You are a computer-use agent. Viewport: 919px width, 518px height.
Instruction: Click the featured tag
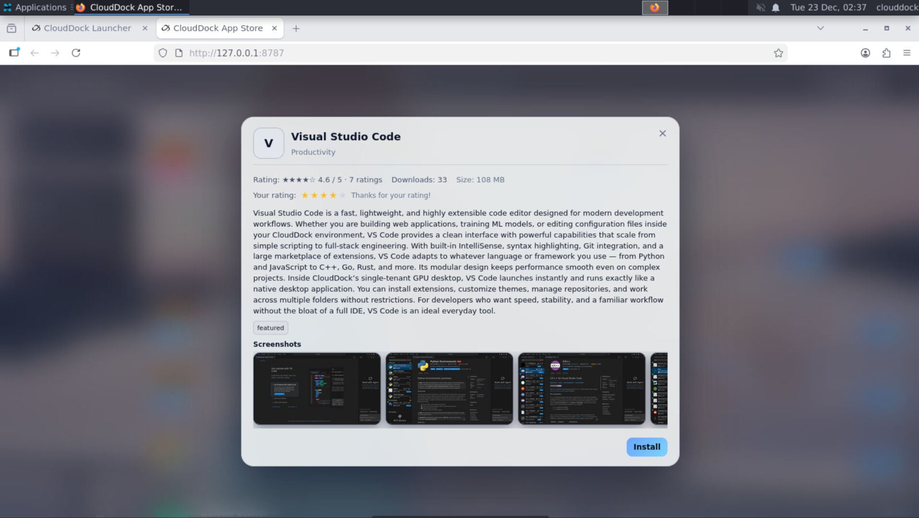tap(270, 328)
